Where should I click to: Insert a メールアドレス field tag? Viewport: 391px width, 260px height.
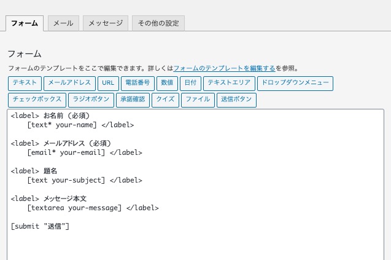[69, 84]
